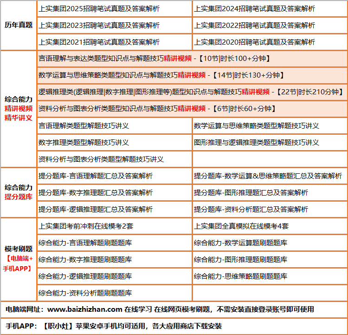Open 言语理解类题型解题技巧讲义

pyautogui.click(x=84, y=125)
